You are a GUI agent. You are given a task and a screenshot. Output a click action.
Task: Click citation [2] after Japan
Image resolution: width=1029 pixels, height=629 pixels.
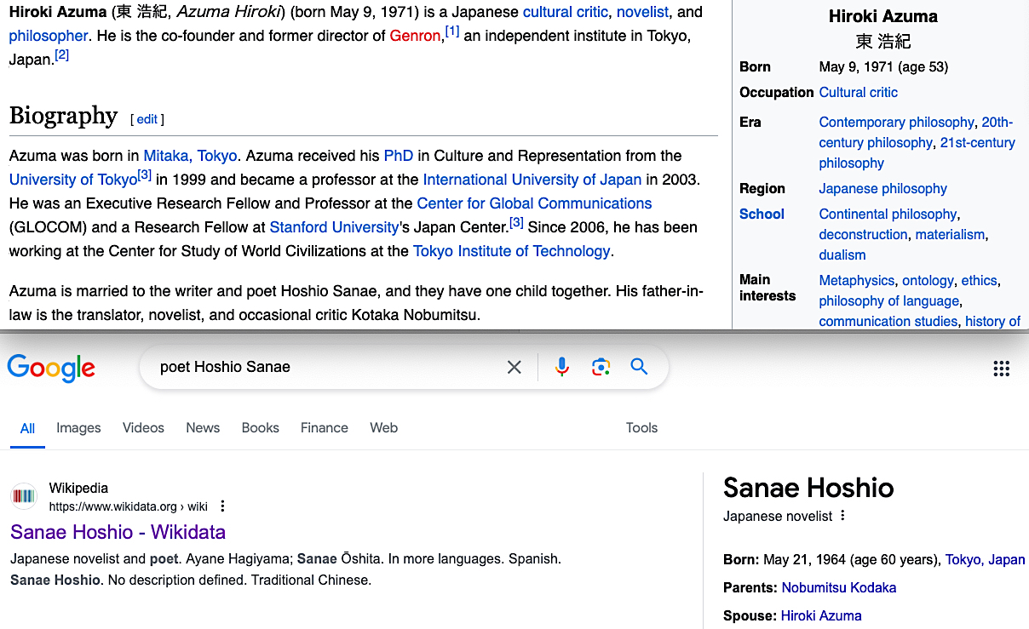click(x=61, y=55)
